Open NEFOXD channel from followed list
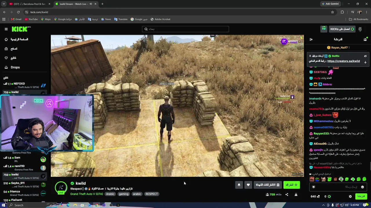This screenshot has width=371, height=208. click(25, 85)
